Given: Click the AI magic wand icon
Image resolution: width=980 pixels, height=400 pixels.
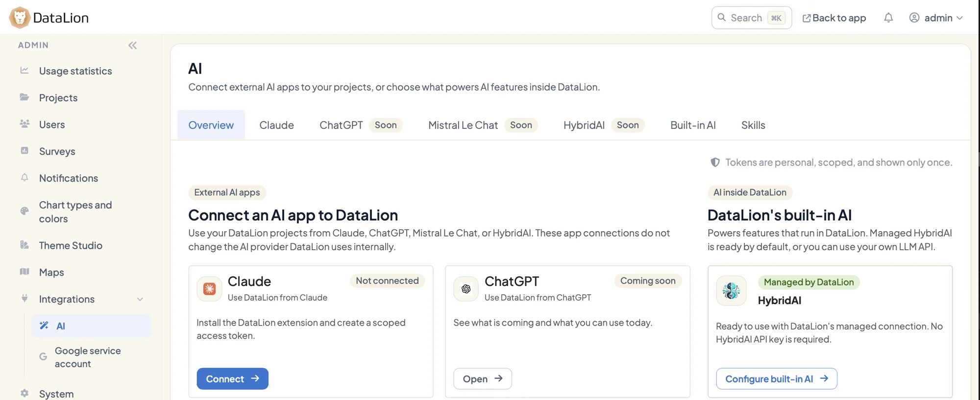Looking at the screenshot, I should pyautogui.click(x=44, y=326).
